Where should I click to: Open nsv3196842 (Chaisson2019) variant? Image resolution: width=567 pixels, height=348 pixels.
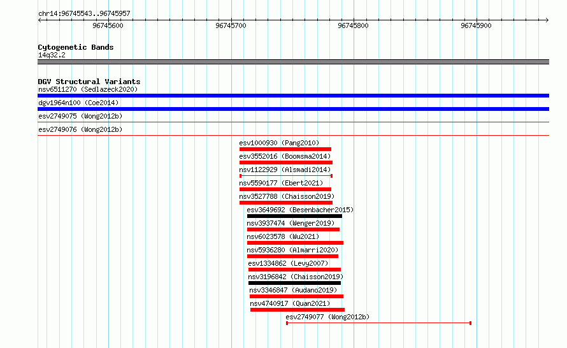click(x=296, y=277)
